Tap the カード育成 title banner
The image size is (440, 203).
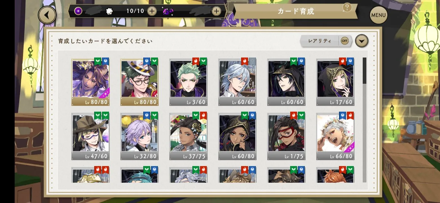(x=296, y=12)
